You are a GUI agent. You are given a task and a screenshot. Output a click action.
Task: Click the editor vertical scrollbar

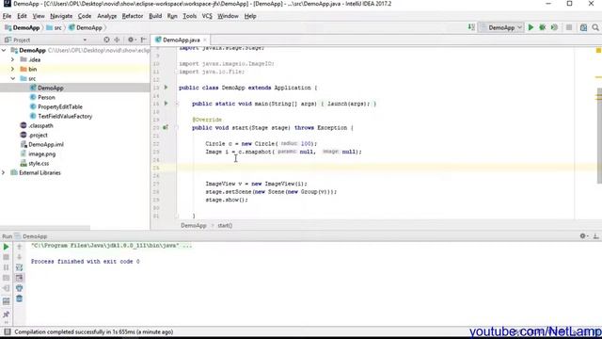599,136
